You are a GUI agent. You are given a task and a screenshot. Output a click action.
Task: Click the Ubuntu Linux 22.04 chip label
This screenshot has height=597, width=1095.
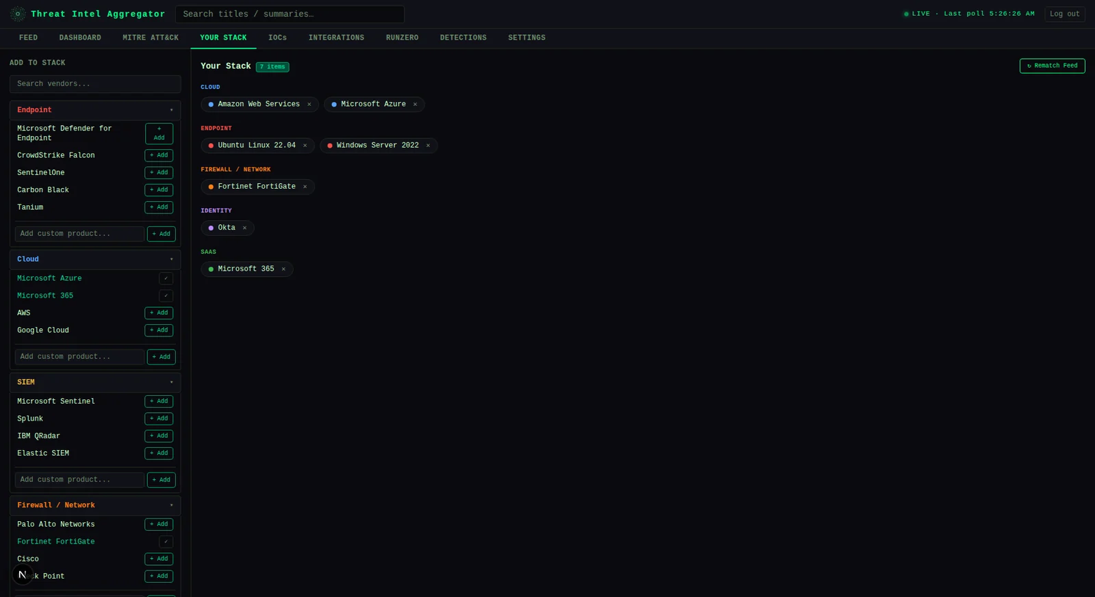point(257,146)
